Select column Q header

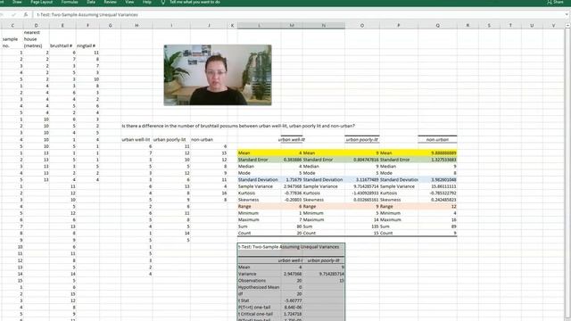(437, 26)
